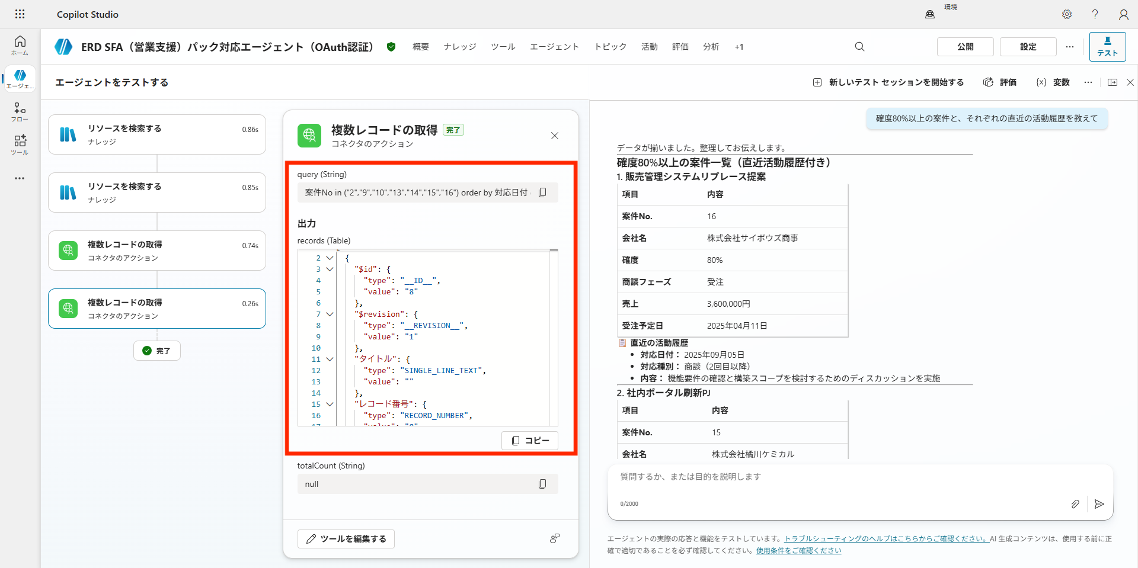
Task: Open the settings gear icon
Action: (1067, 14)
